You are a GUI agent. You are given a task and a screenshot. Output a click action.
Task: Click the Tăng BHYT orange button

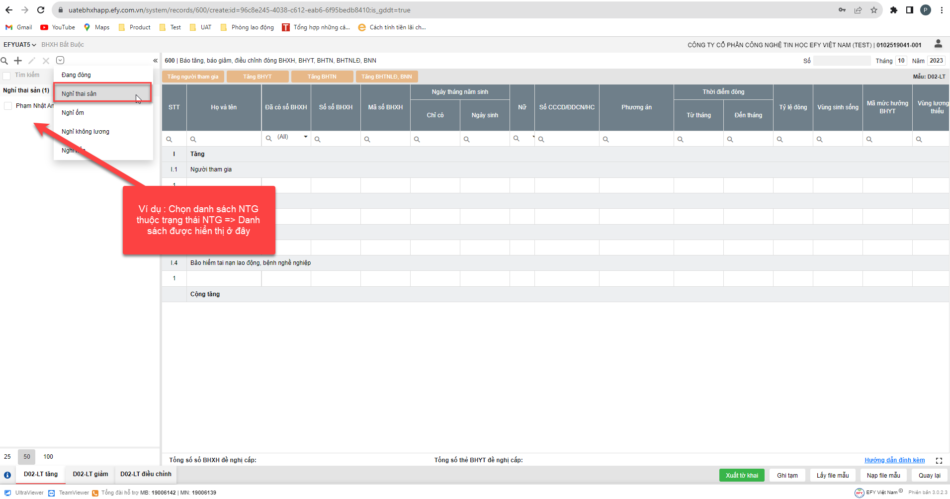point(258,77)
